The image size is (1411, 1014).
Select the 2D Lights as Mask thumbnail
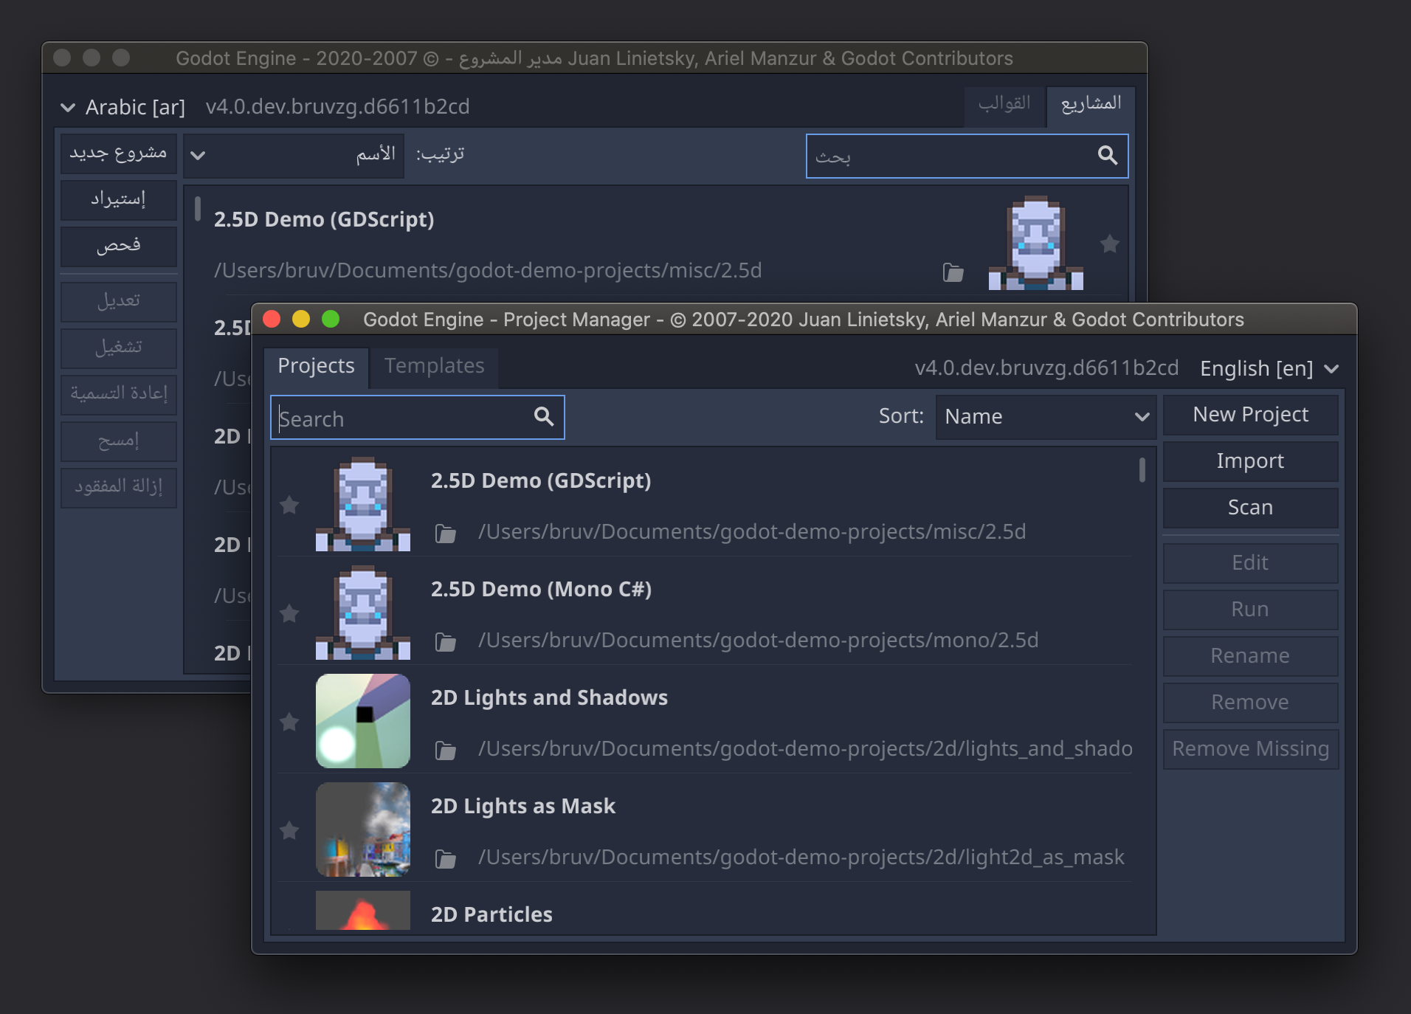click(363, 830)
